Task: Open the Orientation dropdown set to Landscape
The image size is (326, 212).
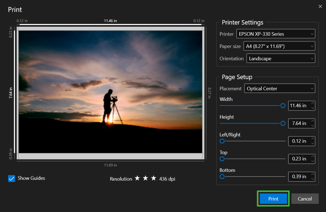Action: (x=281, y=59)
